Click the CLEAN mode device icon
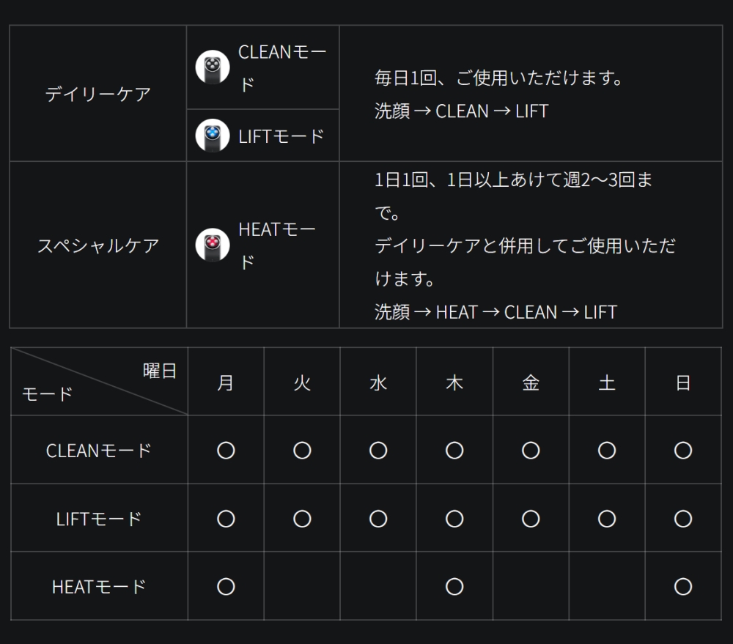733x644 pixels. [213, 67]
